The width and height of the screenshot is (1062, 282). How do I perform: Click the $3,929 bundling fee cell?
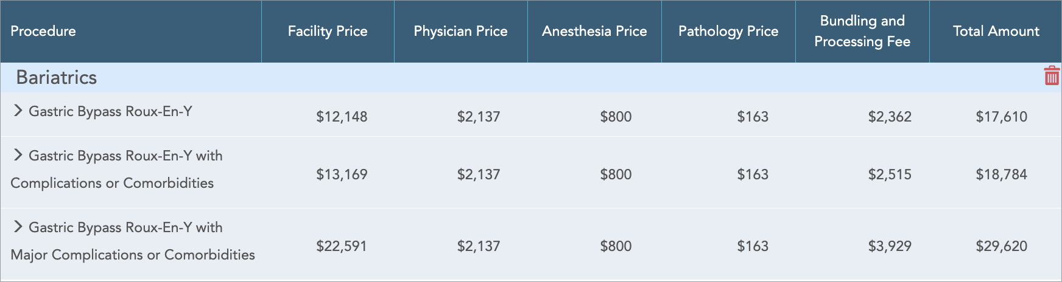pos(890,246)
